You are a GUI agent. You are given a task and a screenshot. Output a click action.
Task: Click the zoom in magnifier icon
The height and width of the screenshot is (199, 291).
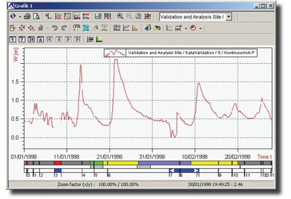(x=120, y=16)
